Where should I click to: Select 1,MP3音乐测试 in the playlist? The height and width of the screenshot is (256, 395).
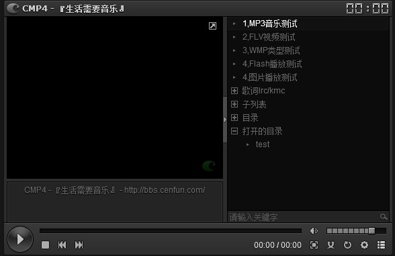click(x=308, y=24)
